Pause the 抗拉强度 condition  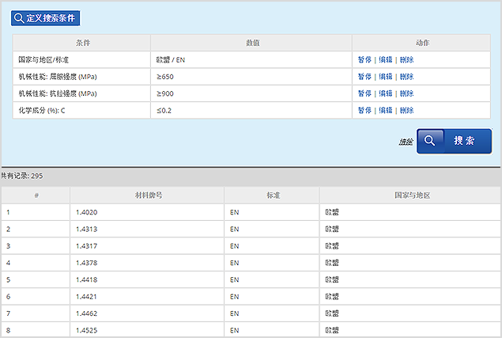point(364,93)
